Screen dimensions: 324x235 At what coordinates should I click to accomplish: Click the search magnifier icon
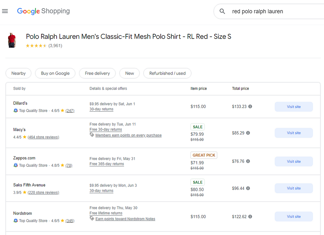222,11
